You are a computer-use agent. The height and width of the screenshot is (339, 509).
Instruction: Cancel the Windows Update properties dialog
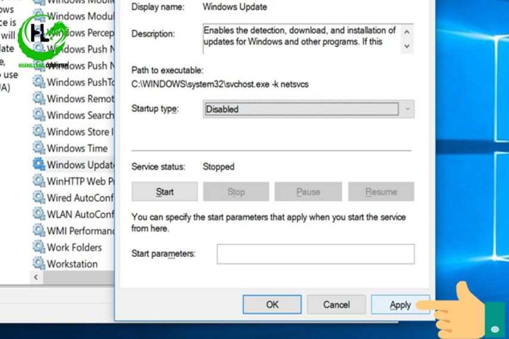pos(336,305)
